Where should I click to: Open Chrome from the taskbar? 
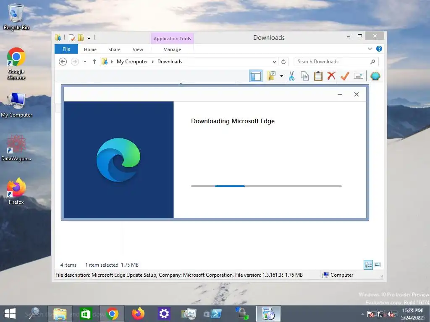(x=112, y=314)
